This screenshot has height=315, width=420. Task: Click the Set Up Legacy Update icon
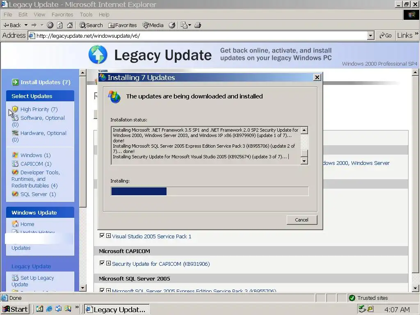pyautogui.click(x=15, y=278)
